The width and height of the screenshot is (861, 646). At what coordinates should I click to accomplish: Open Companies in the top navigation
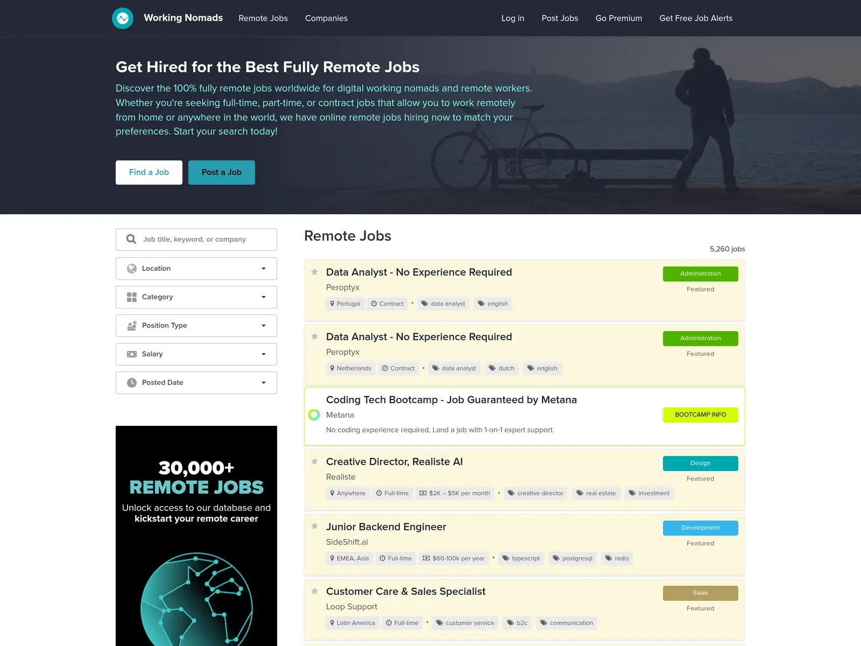tap(326, 18)
